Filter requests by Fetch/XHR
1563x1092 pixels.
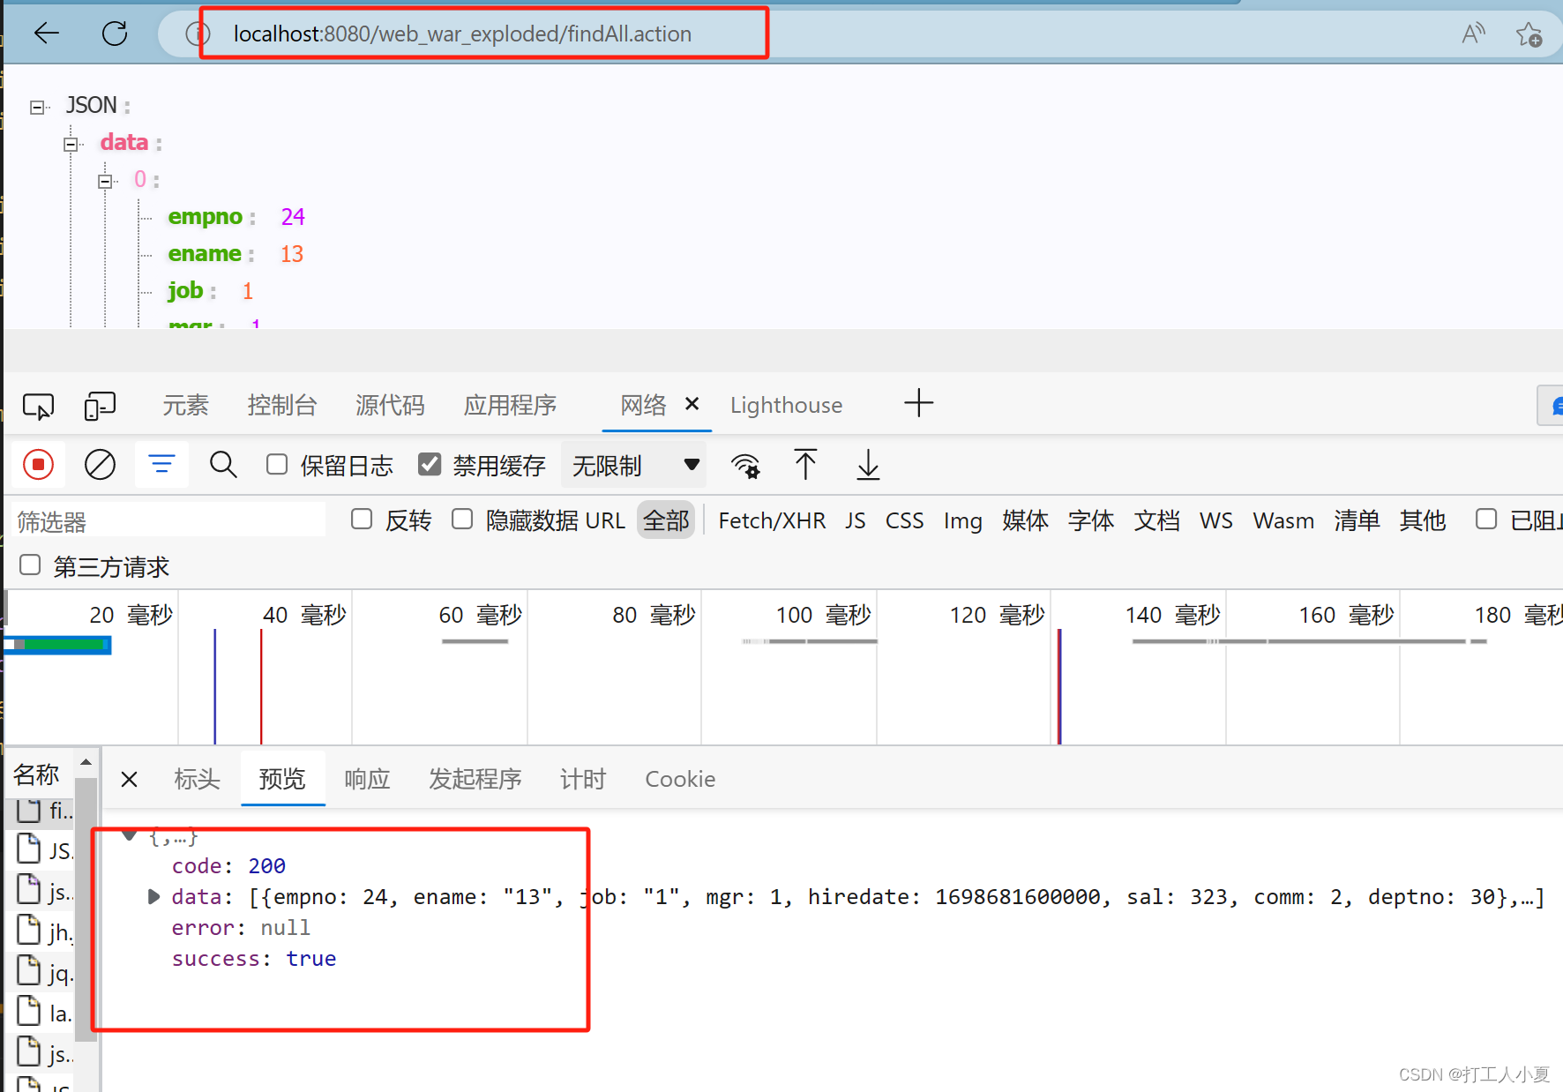point(772,520)
